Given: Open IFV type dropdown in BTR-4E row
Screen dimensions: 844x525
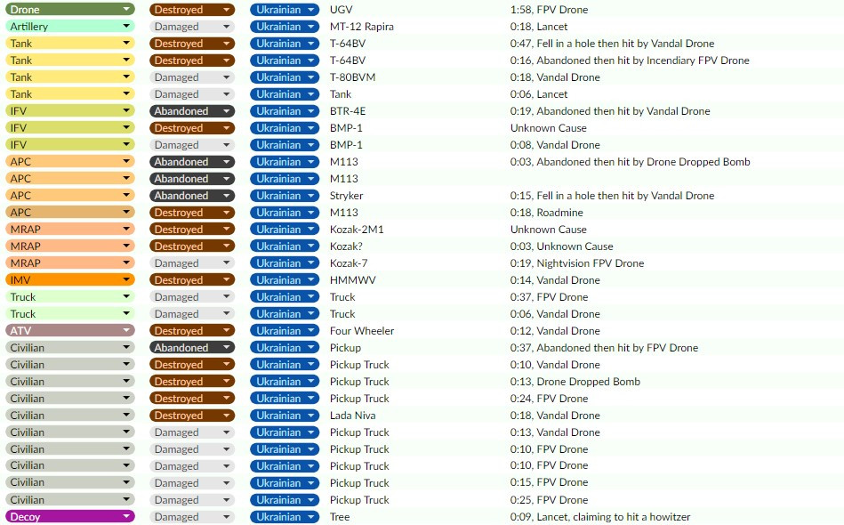Looking at the screenshot, I should (70, 111).
